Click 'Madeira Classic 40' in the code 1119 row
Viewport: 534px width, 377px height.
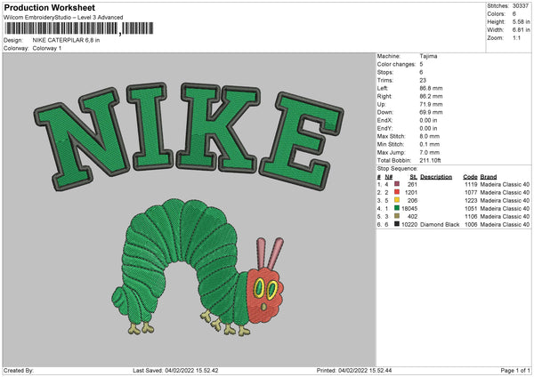505,184
